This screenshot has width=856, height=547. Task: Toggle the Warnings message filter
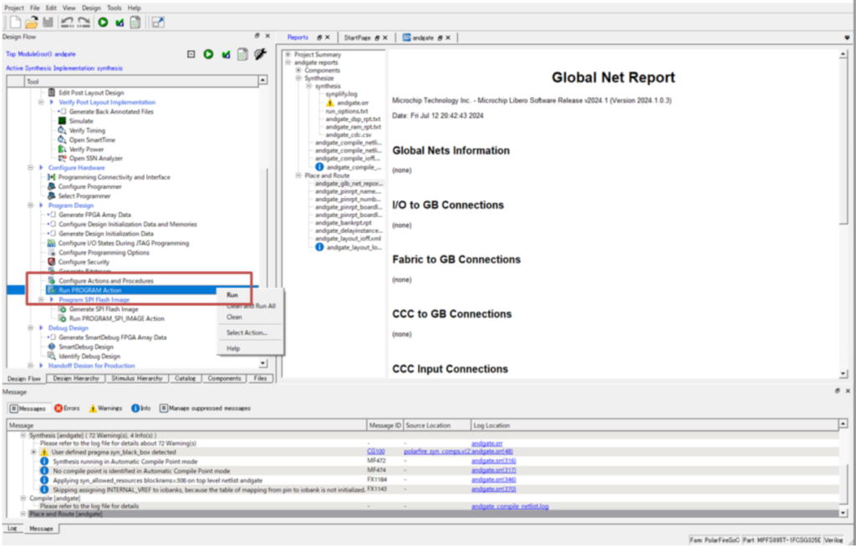(104, 408)
